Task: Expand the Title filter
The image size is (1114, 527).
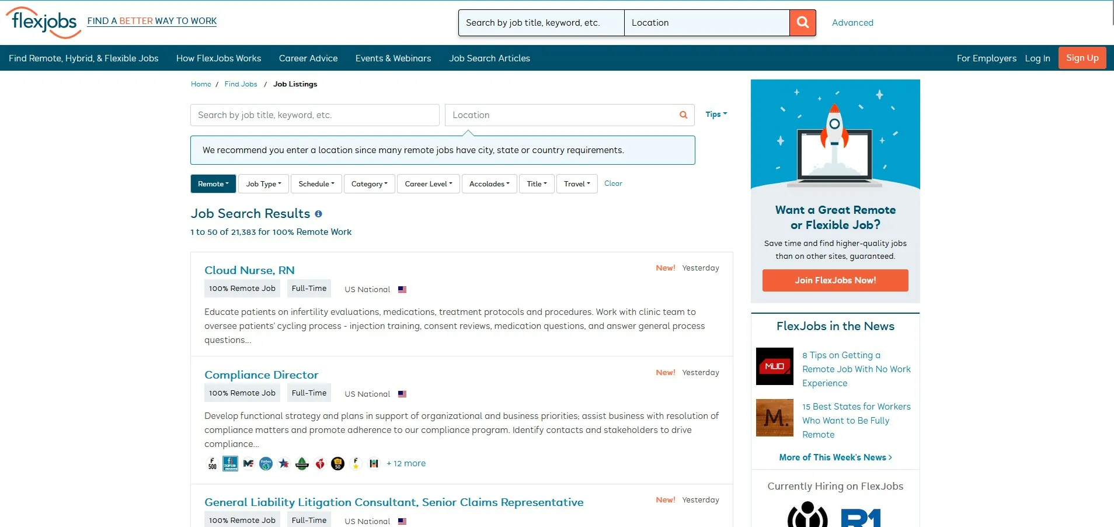Action: pyautogui.click(x=537, y=184)
